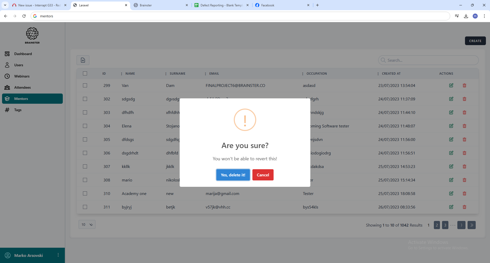The image size is (490, 263).
Task: Cancel the delete confirmation dialog
Action: point(263,175)
